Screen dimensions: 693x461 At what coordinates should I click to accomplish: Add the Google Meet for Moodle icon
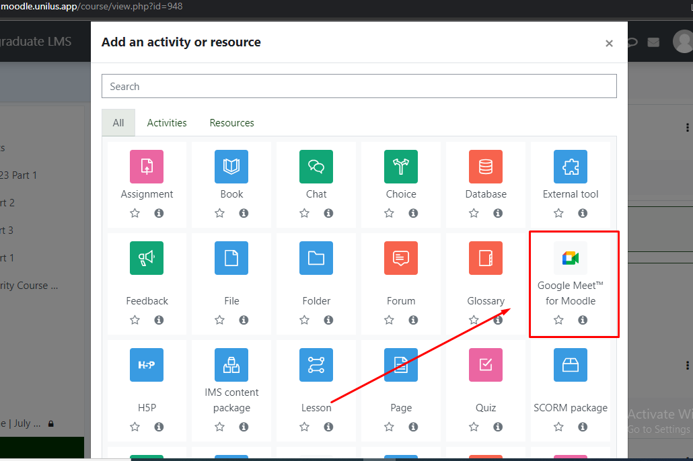click(571, 258)
